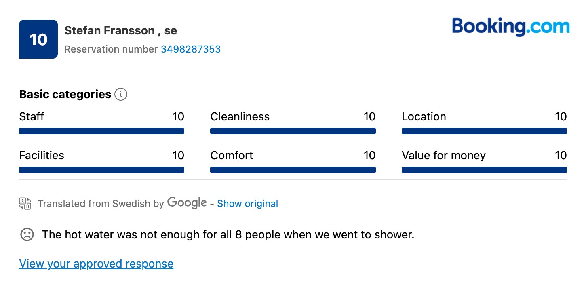Click the info icon beside Basic categories

coord(121,95)
